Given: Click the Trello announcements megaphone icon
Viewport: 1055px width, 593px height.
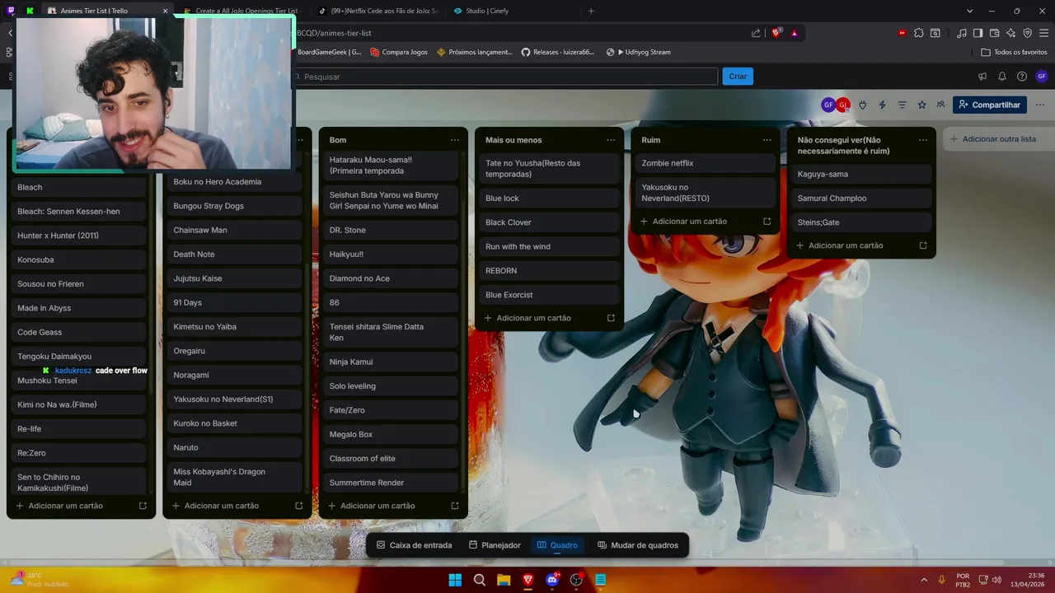Looking at the screenshot, I should pos(982,77).
